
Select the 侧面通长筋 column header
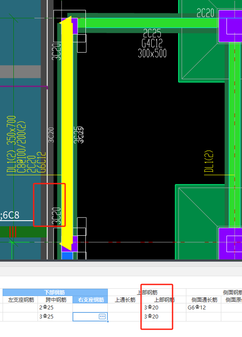pos(204,300)
